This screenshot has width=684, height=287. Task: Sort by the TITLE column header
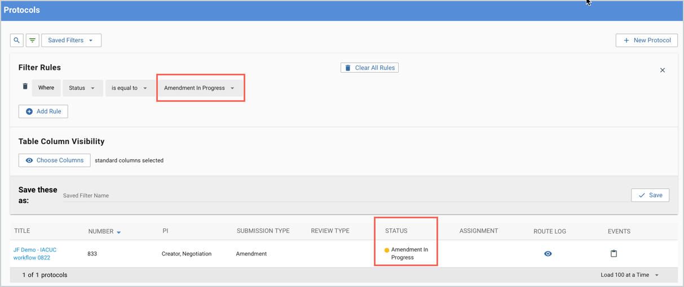click(x=22, y=231)
